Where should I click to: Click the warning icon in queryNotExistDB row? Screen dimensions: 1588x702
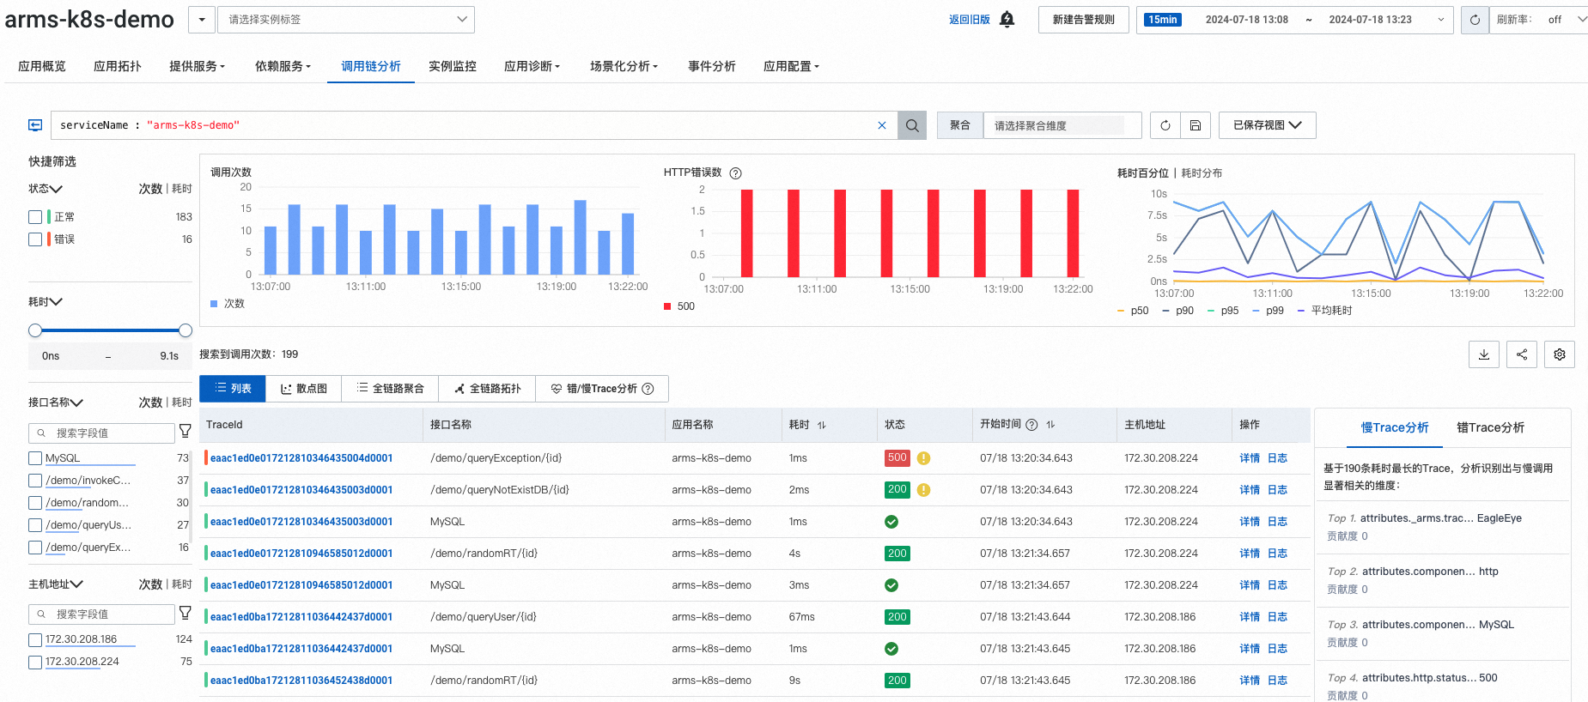[x=923, y=490]
